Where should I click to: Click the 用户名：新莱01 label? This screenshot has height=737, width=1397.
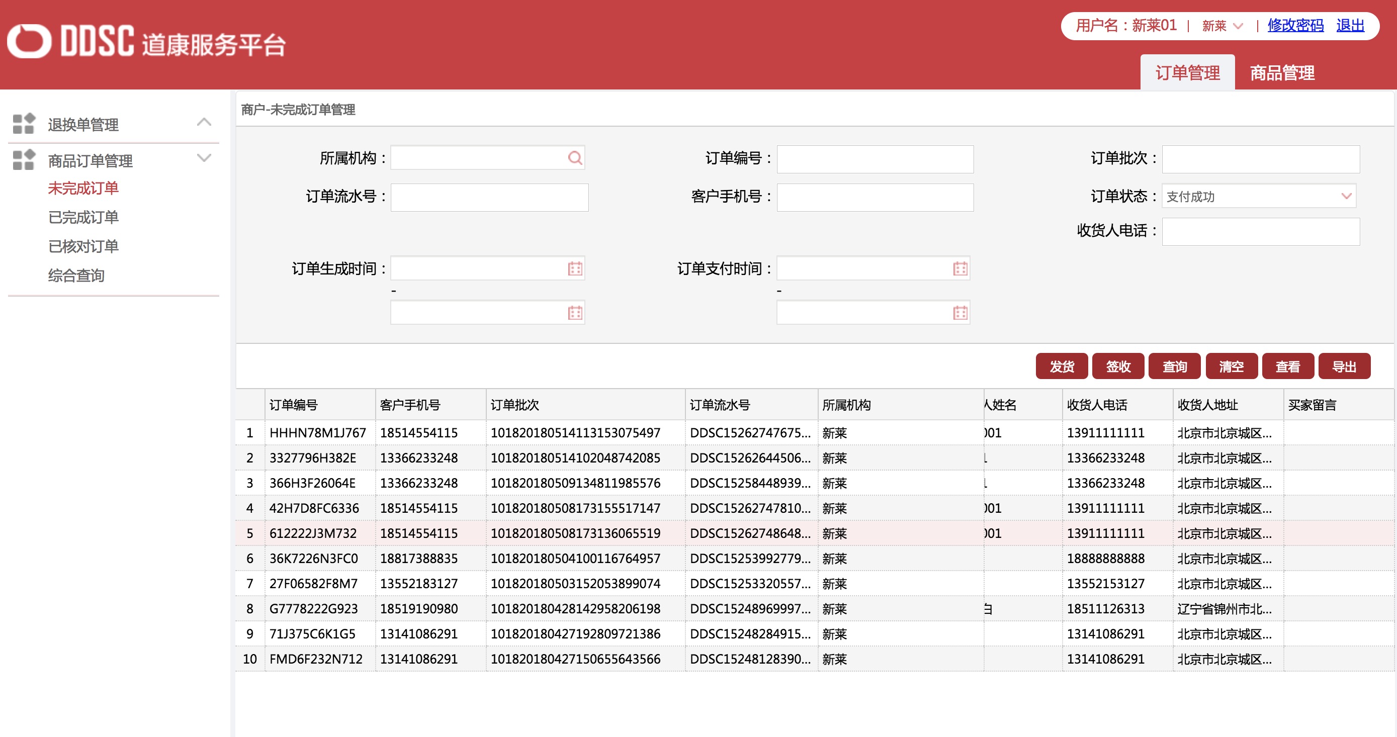(x=1126, y=26)
